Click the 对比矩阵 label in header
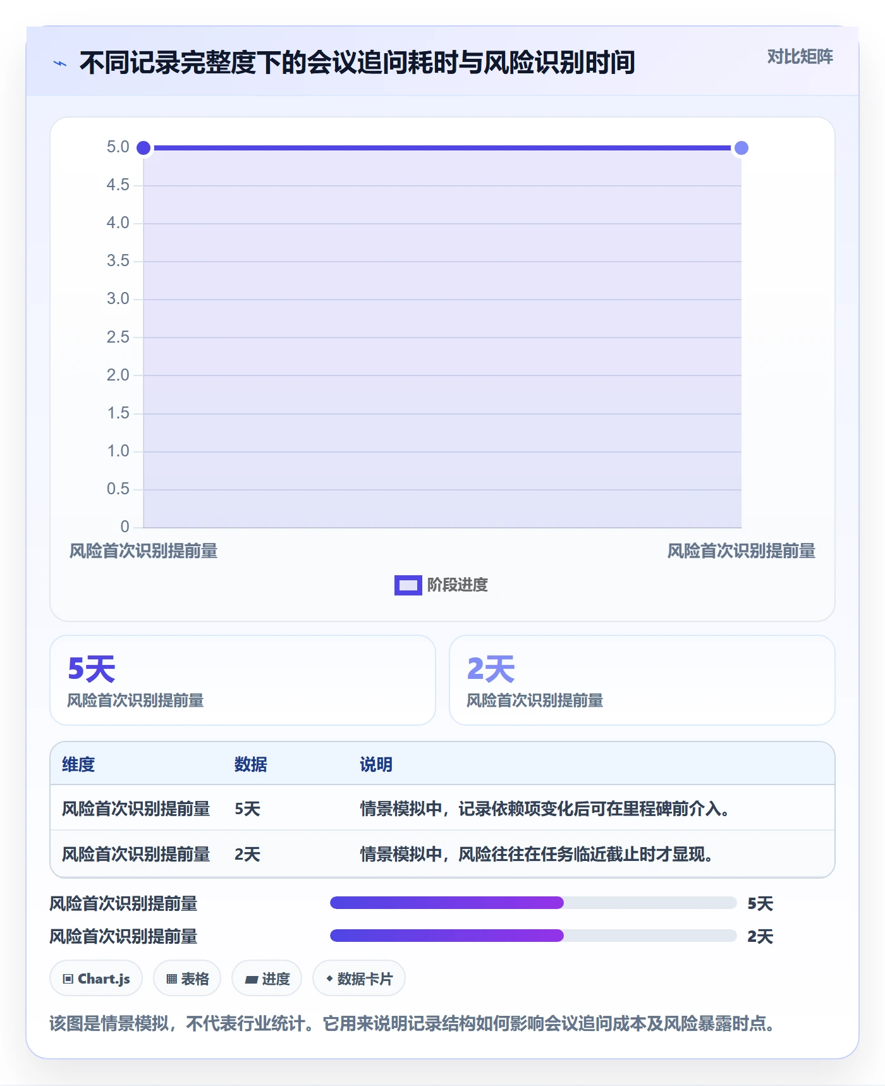The image size is (885, 1086). [800, 57]
